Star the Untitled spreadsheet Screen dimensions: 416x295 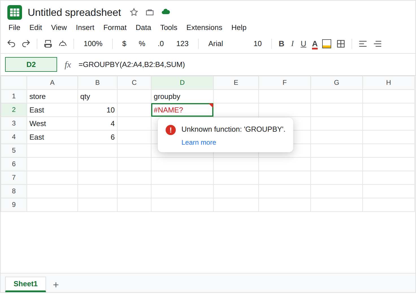[x=134, y=12]
